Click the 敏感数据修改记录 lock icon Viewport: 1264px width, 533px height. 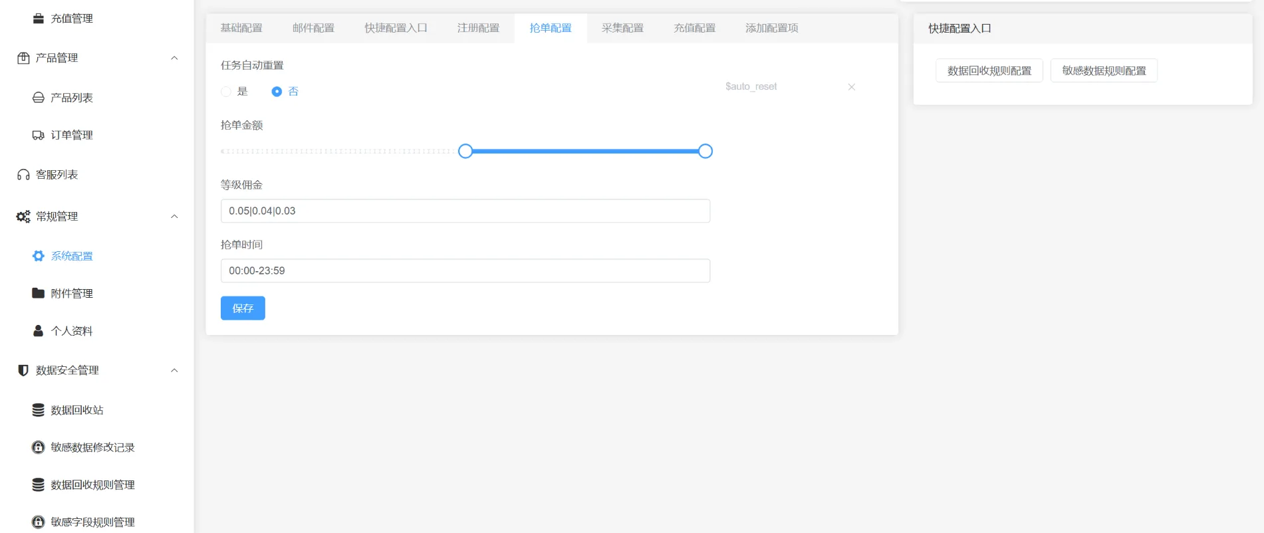39,447
